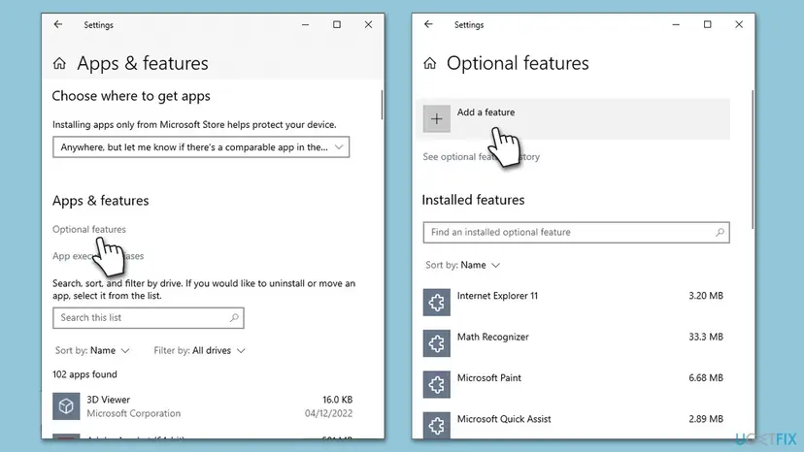Open the Sort by dropdown in Optional features

(x=462, y=265)
